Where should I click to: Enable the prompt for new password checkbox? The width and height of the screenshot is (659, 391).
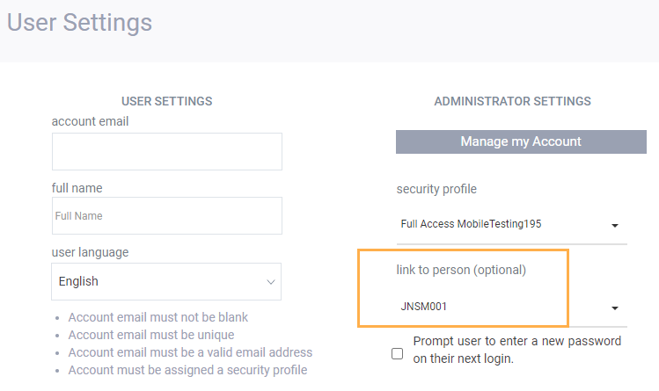[398, 353]
